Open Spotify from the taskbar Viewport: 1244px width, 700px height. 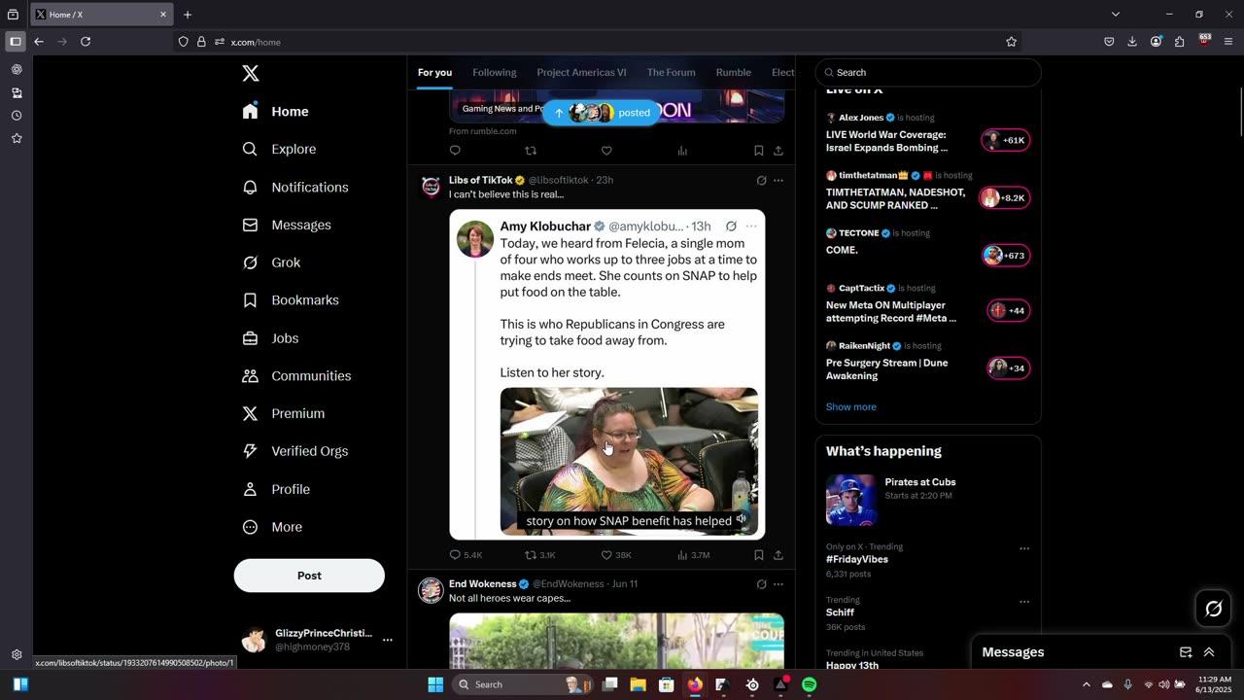809,684
